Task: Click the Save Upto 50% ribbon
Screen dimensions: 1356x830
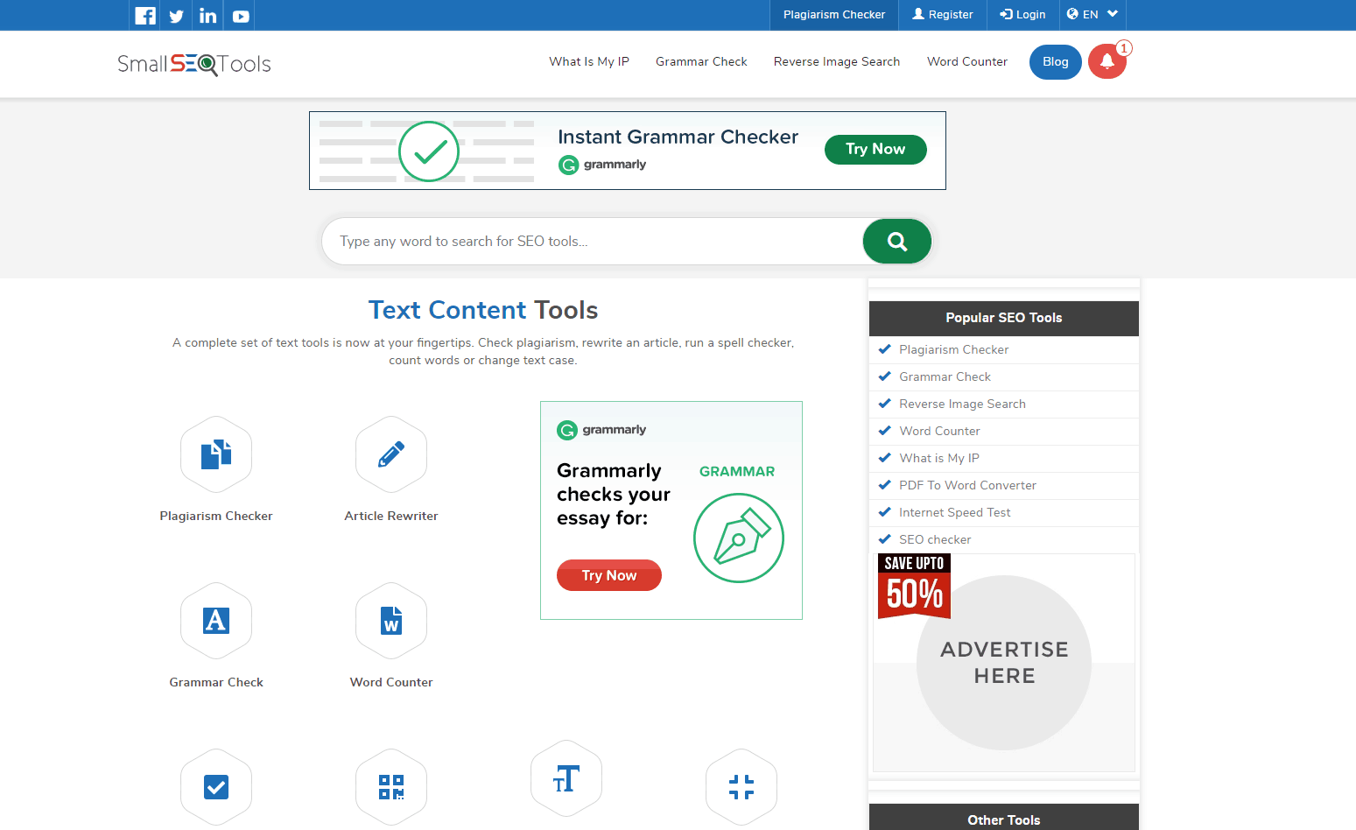Action: pyautogui.click(x=914, y=586)
